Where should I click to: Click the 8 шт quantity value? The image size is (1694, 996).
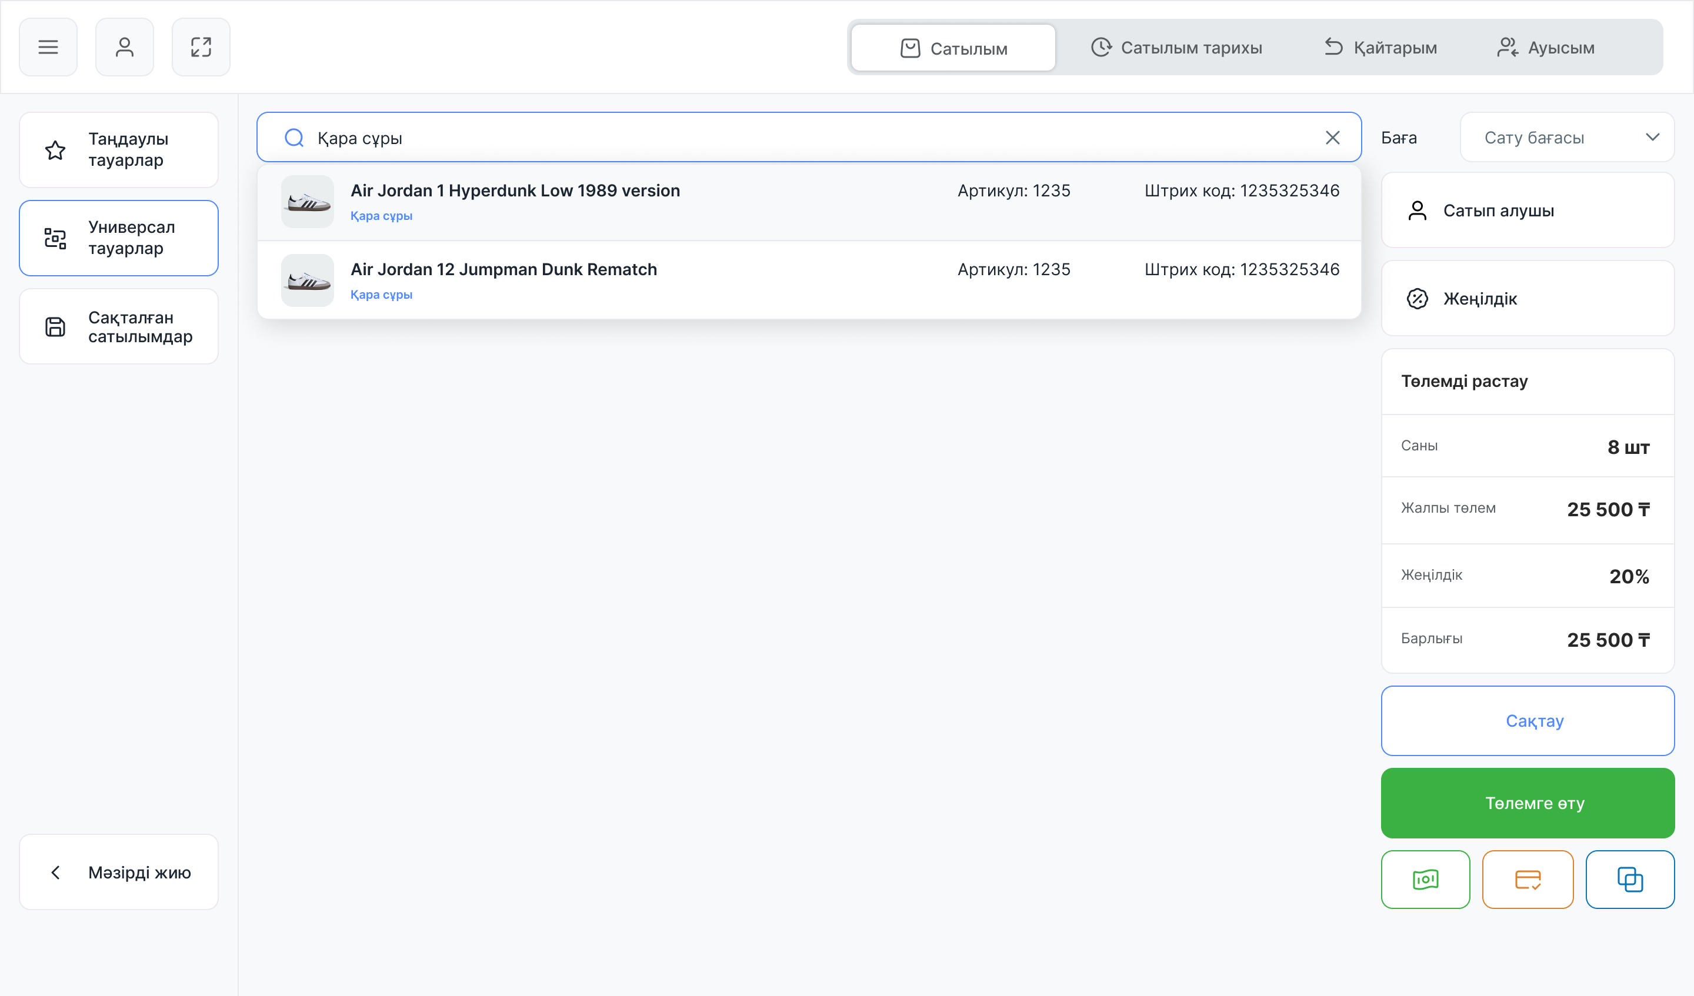click(x=1628, y=447)
